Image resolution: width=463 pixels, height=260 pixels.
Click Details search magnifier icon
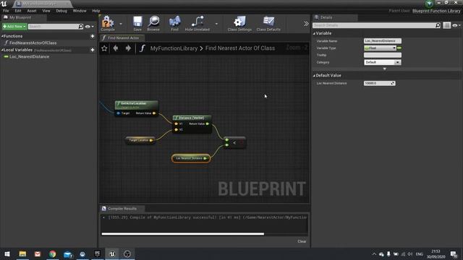pos(438,25)
